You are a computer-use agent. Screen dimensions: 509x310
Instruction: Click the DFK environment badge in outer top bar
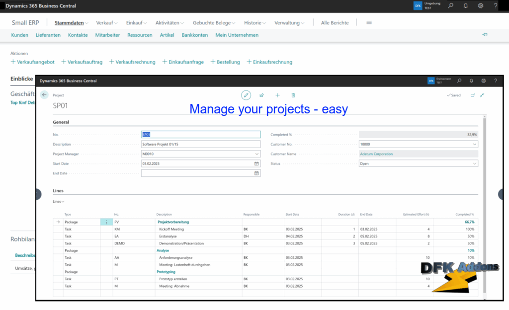point(418,5)
